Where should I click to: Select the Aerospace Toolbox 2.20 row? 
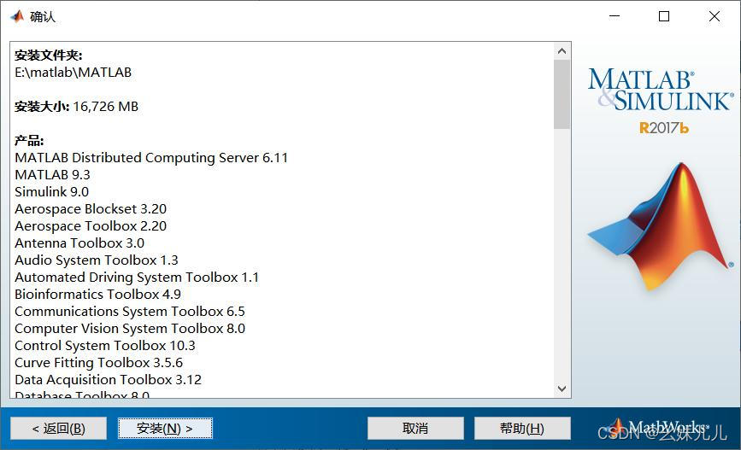91,225
